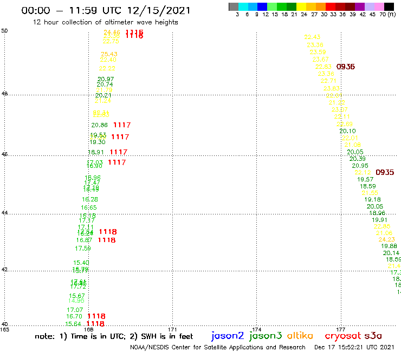This screenshot has height=352, width=401.
Task: Click the latitude axis label 44
Action: click(x=4, y=212)
